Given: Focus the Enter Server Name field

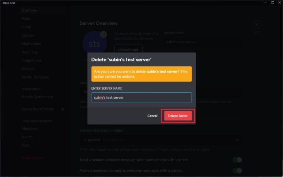Looking at the screenshot, I should coord(141,98).
